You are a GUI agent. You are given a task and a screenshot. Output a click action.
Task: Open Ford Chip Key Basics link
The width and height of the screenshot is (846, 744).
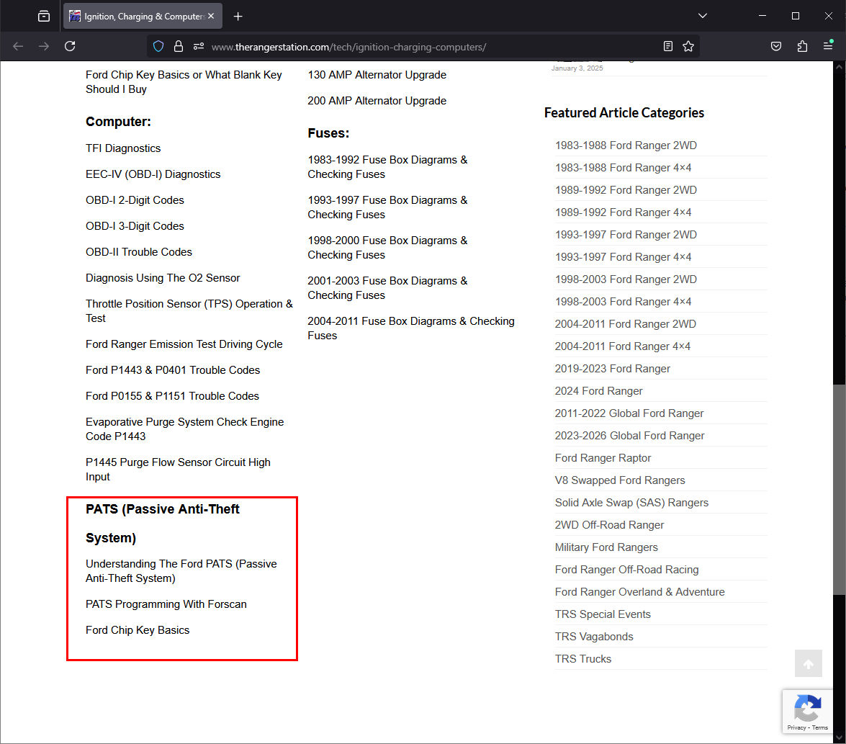point(138,630)
